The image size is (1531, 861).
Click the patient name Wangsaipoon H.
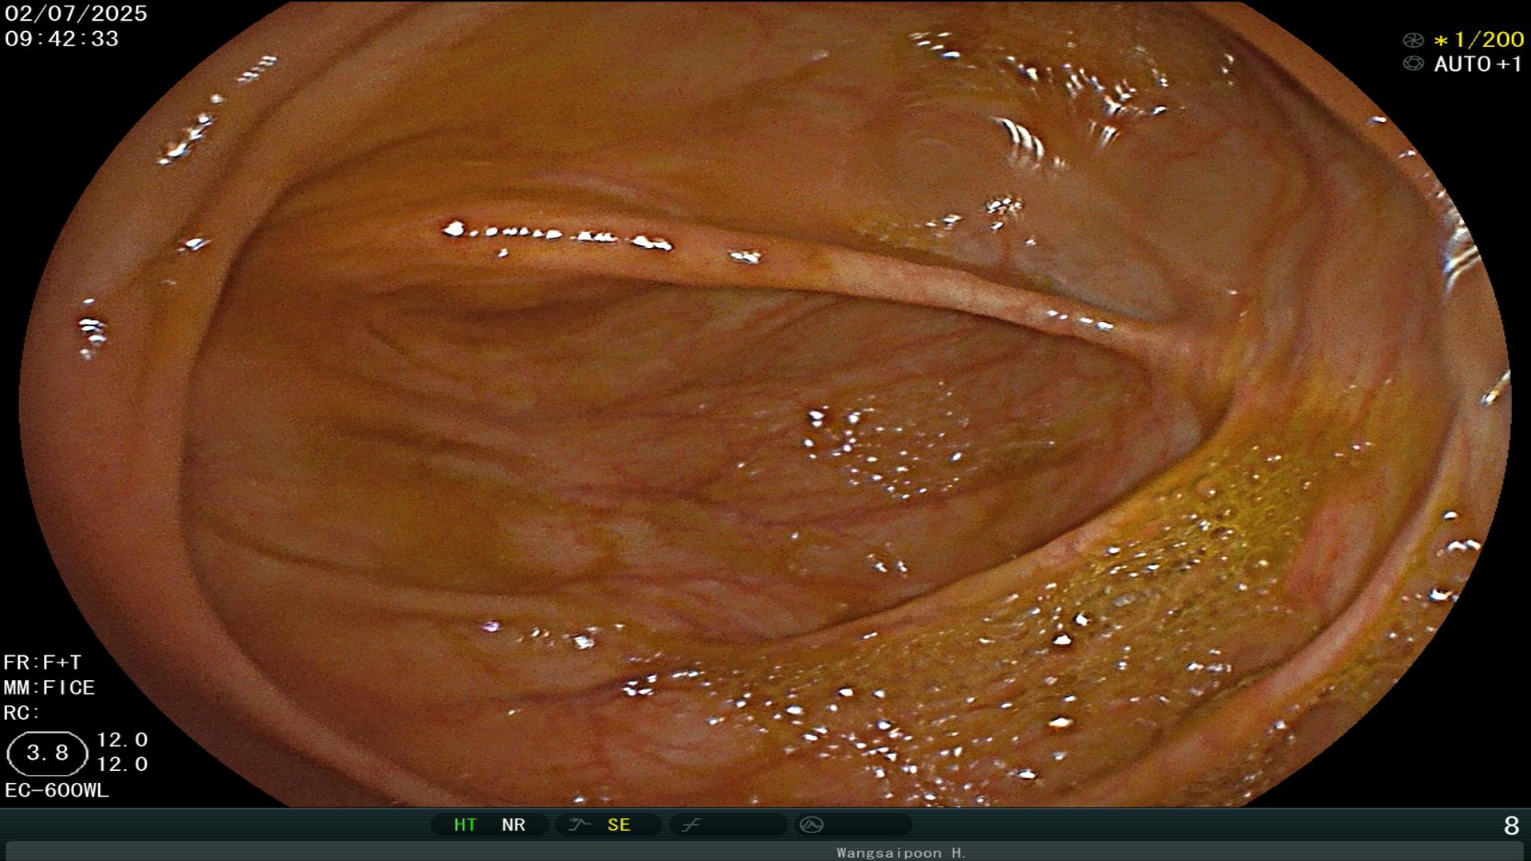coord(901,853)
